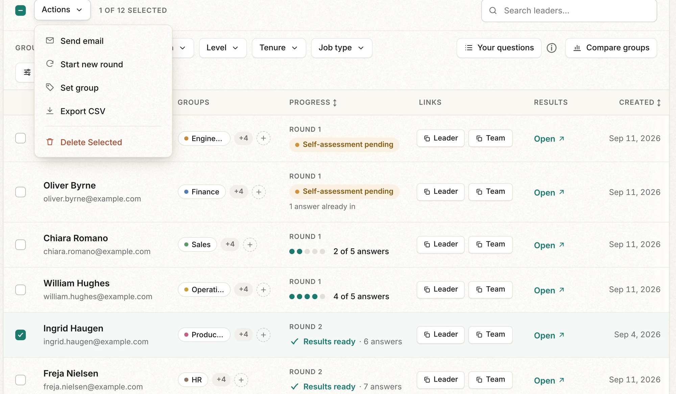Click the plus icon beside the Engine... group

pos(263,138)
